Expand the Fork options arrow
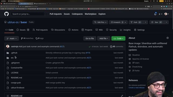Viewport: 173px width, 97px height. point(145,22)
